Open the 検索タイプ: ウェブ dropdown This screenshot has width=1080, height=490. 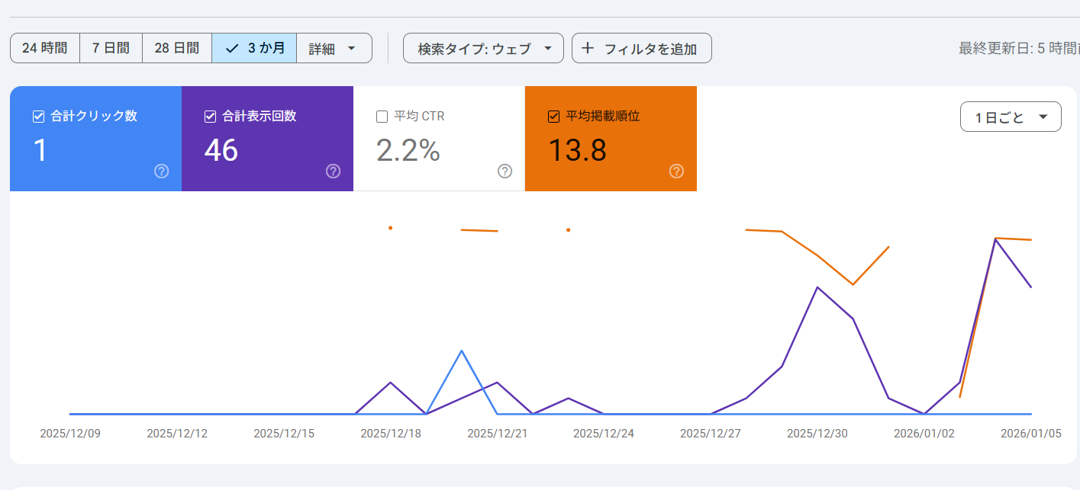pyautogui.click(x=482, y=47)
